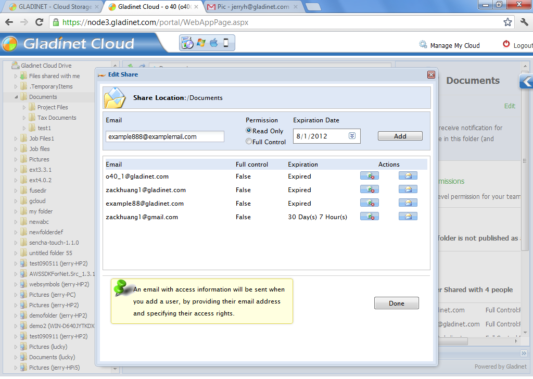Select the fusedir folder
The width and height of the screenshot is (533, 379).
[x=37, y=191]
